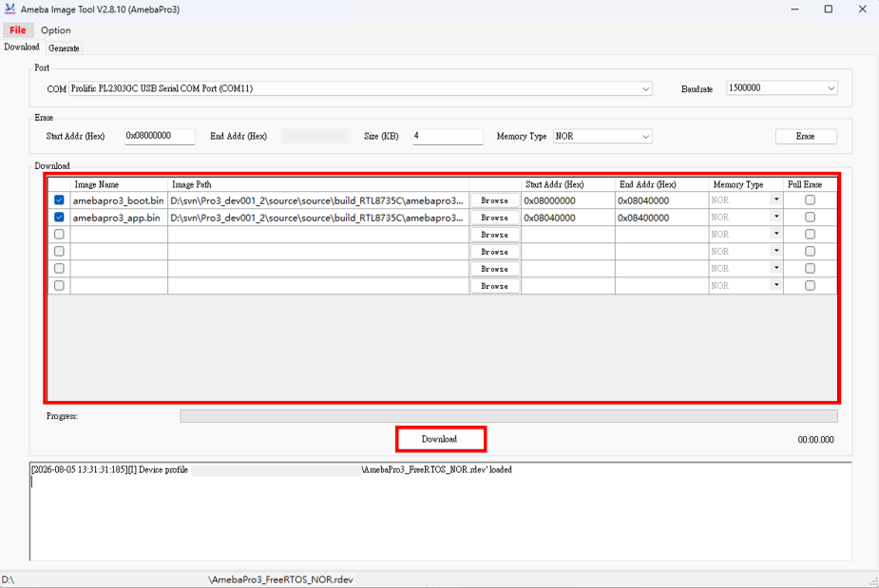Uncheck the amebapro3_app.bin row checkbox
Image resolution: width=879 pixels, height=588 pixels.
click(x=59, y=217)
